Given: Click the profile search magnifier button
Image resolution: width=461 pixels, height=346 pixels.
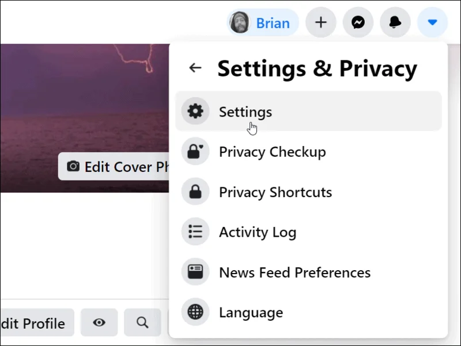Looking at the screenshot, I should pos(142,322).
